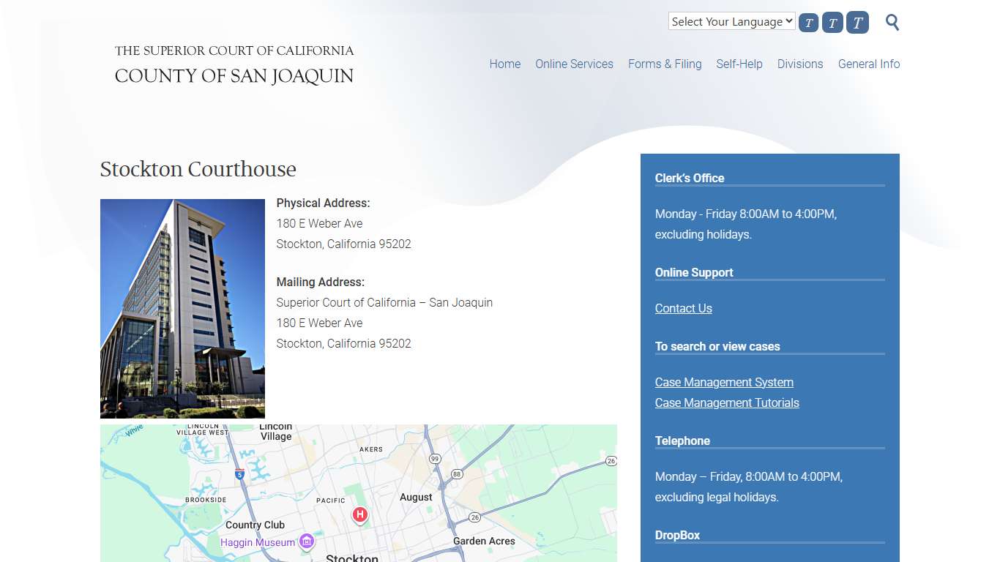This screenshot has height=562, width=1000.
Task: Select the largest text size icon
Action: point(857,23)
